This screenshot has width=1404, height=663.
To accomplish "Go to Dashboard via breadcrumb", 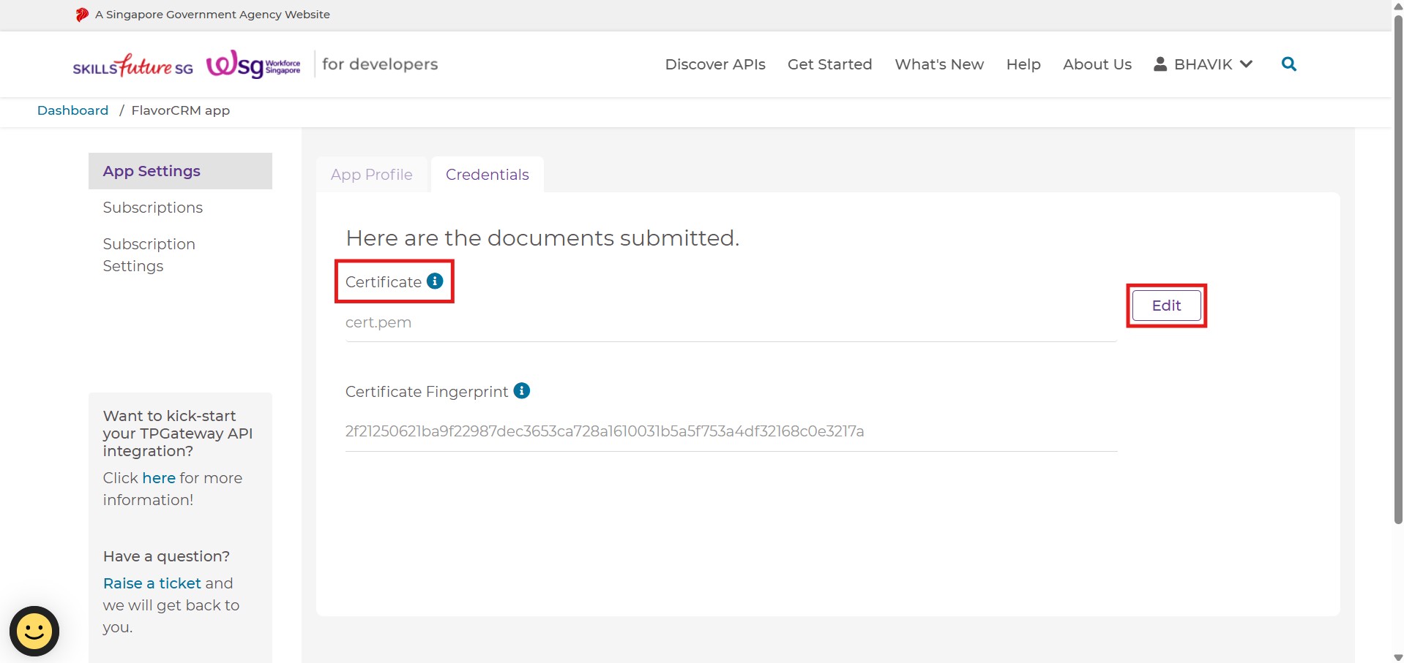I will pos(72,110).
